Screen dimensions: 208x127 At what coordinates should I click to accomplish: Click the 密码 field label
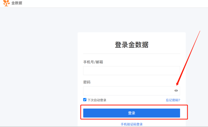pos(87,82)
